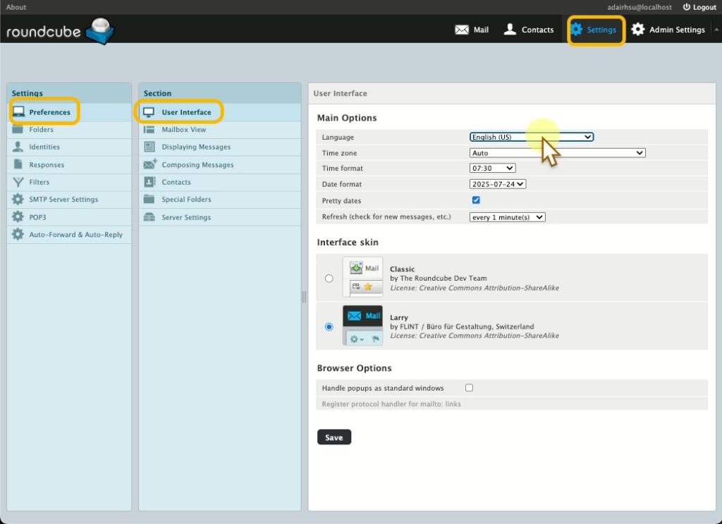Select Preferences in the Settings list

[x=50, y=112]
